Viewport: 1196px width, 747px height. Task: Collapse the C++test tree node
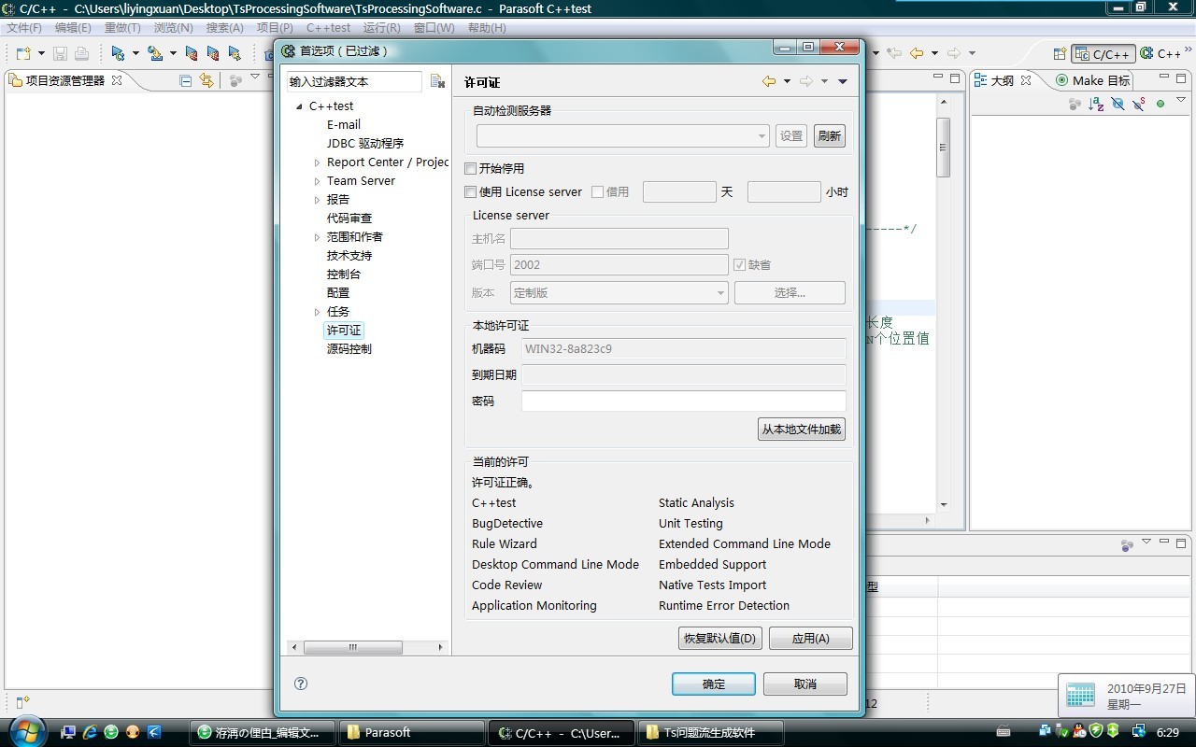299,106
